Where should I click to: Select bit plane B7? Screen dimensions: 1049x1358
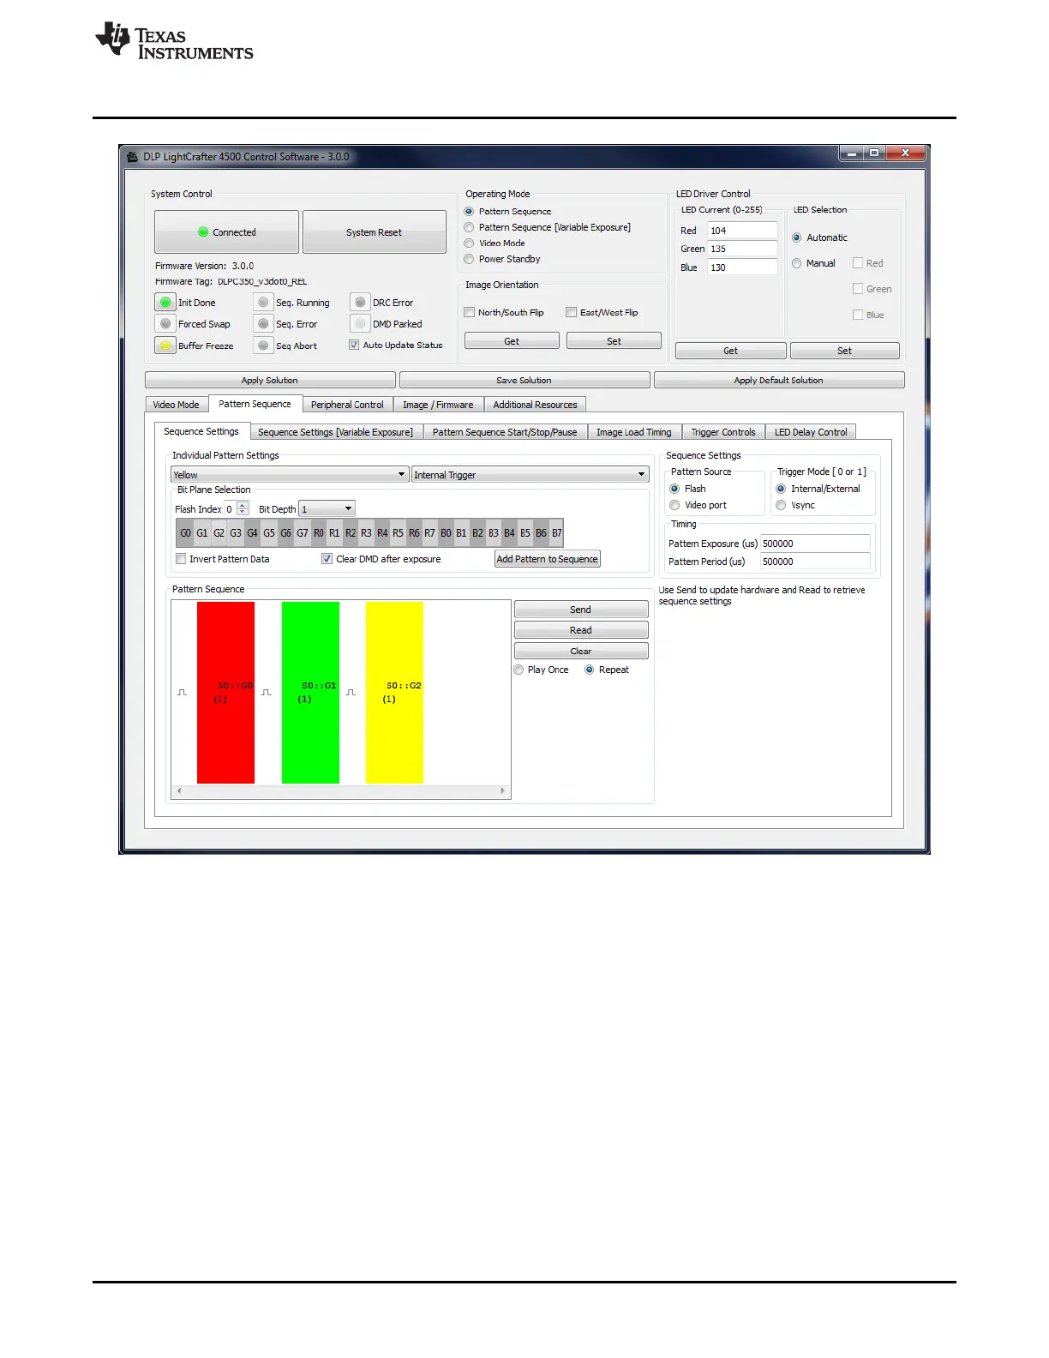pyautogui.click(x=557, y=533)
